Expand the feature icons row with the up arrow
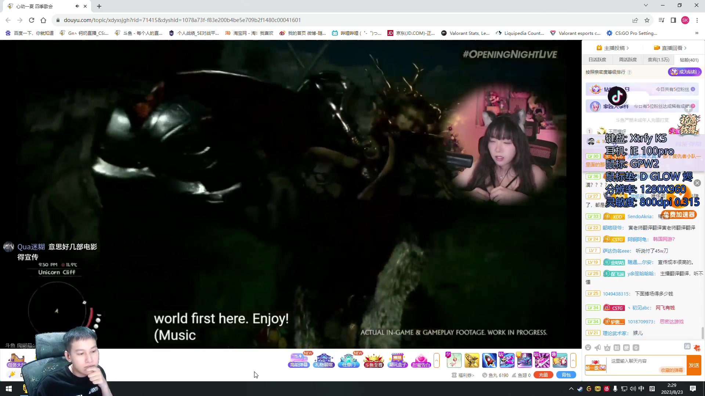 (x=437, y=360)
